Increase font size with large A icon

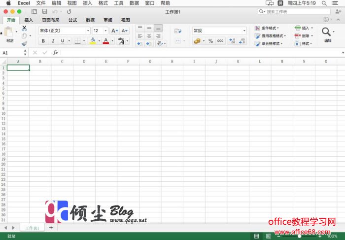click(115, 31)
